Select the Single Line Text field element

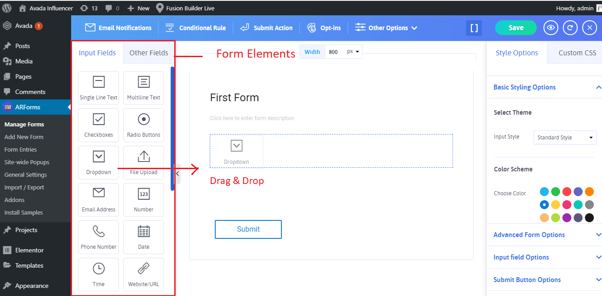point(99,88)
